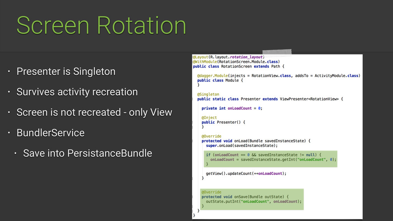Image resolution: width=393 pixels, height=221 pixels.
Task: Click the bullet "Screen is not recreated - only View"
Action: (94, 112)
